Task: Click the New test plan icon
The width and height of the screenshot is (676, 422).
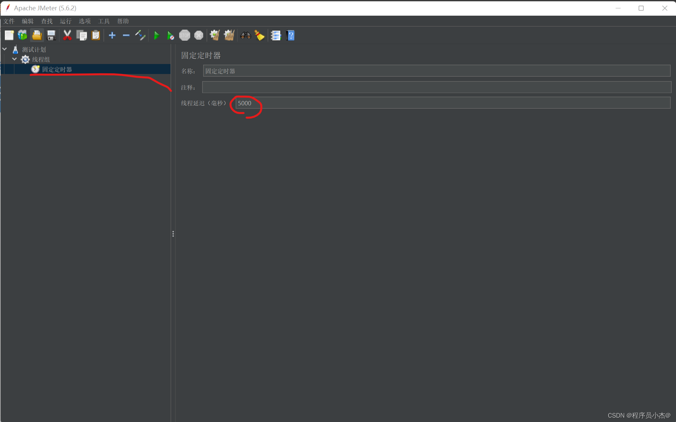Action: pyautogui.click(x=9, y=35)
